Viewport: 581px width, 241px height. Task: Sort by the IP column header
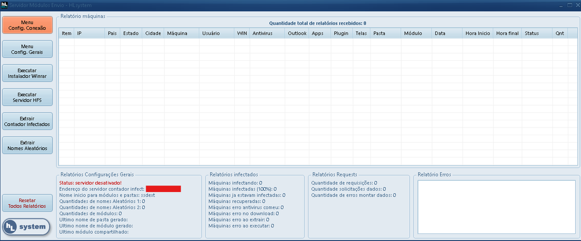tap(90, 33)
